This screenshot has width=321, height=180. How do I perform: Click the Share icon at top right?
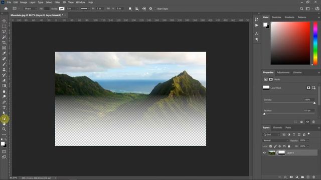[317, 8]
